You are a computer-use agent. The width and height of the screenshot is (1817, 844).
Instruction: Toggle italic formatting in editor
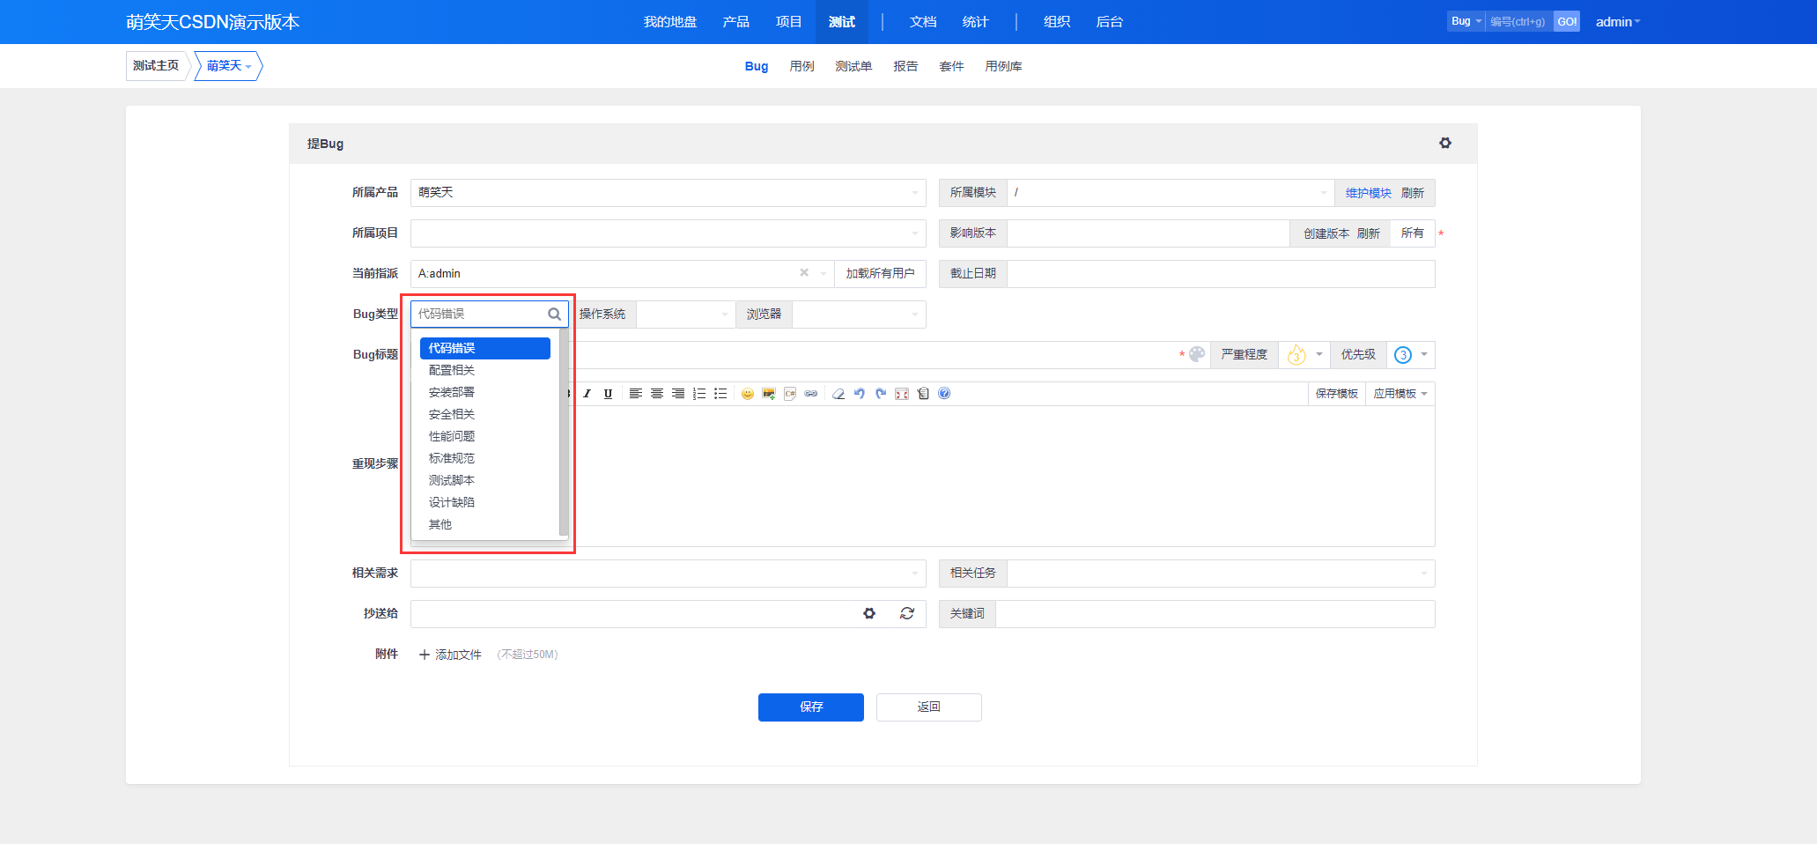click(587, 394)
